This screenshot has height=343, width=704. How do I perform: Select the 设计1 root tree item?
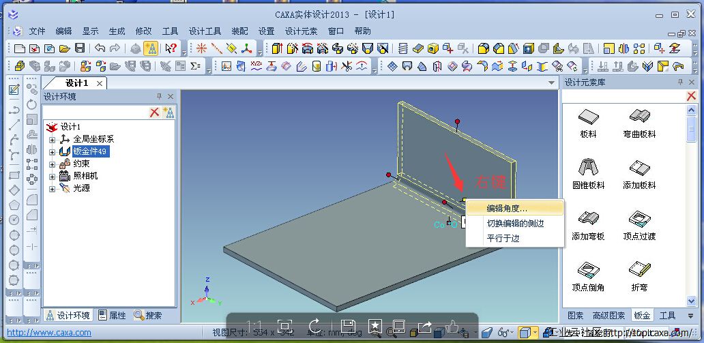[70, 127]
